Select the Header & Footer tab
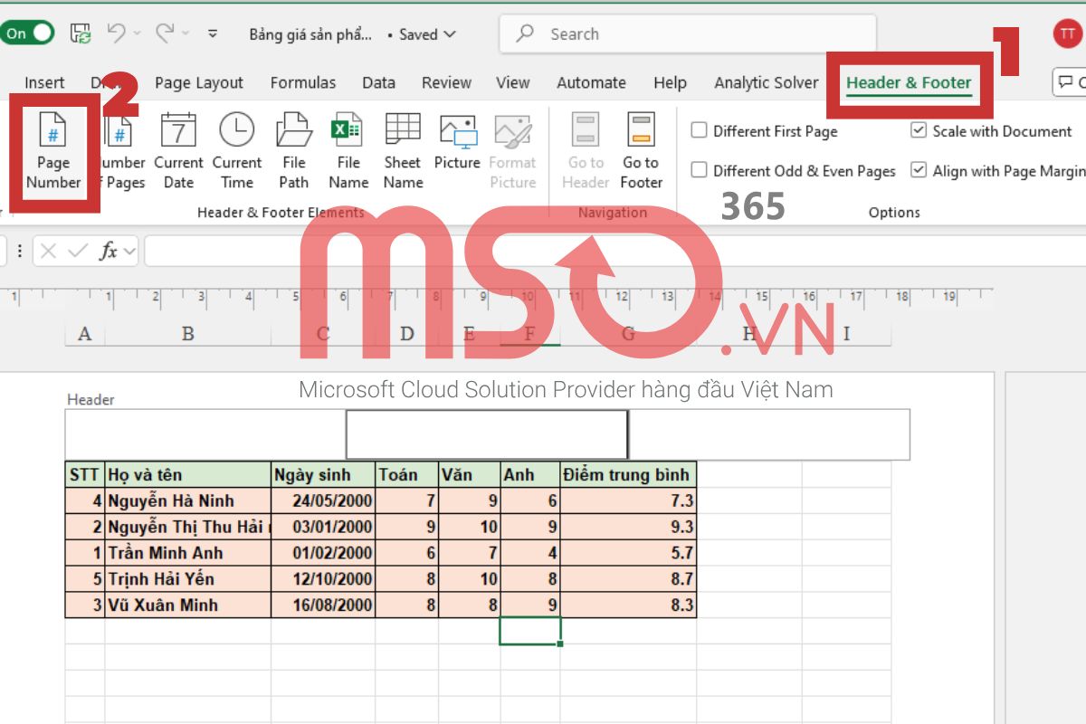 point(909,82)
